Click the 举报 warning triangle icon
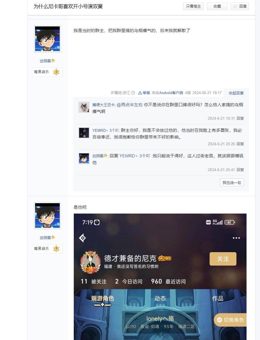 point(140,93)
